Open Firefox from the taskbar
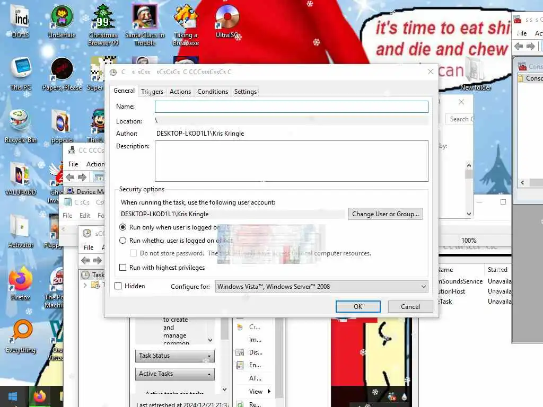 39,396
